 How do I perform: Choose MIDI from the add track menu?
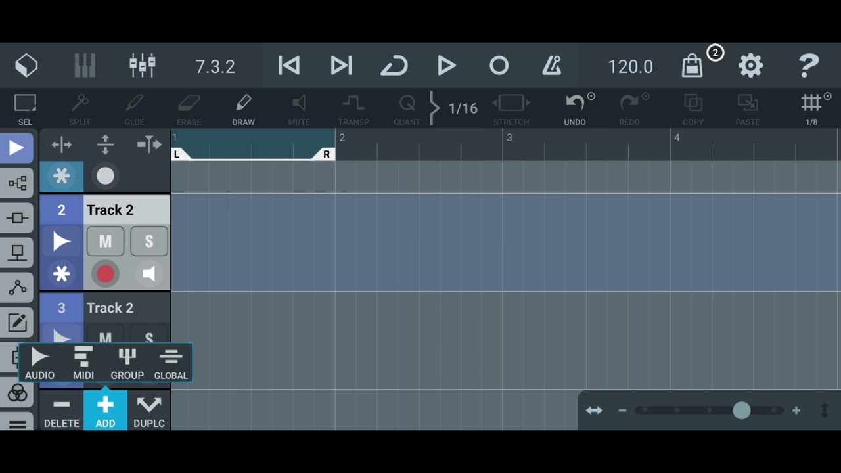[x=83, y=363]
